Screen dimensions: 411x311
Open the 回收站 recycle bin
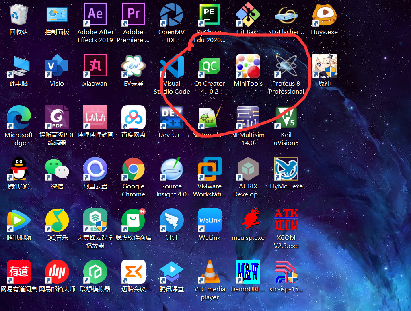pyautogui.click(x=19, y=14)
